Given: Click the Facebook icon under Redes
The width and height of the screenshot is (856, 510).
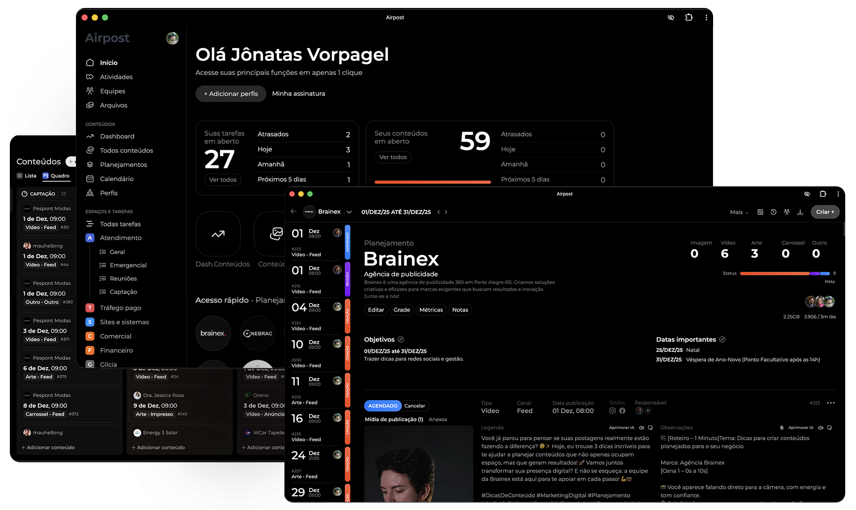Looking at the screenshot, I should click(622, 411).
